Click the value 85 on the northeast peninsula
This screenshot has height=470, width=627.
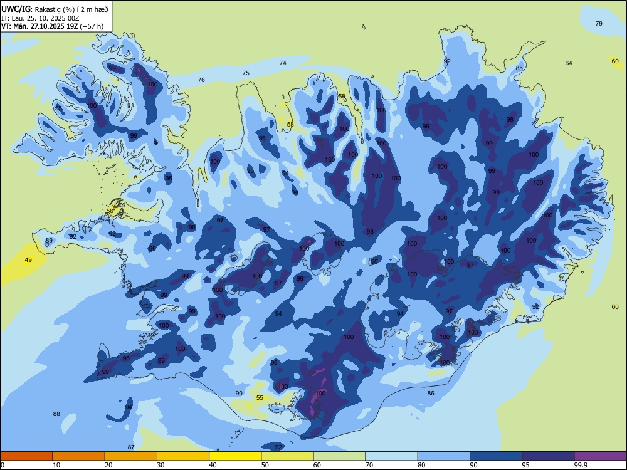point(519,68)
